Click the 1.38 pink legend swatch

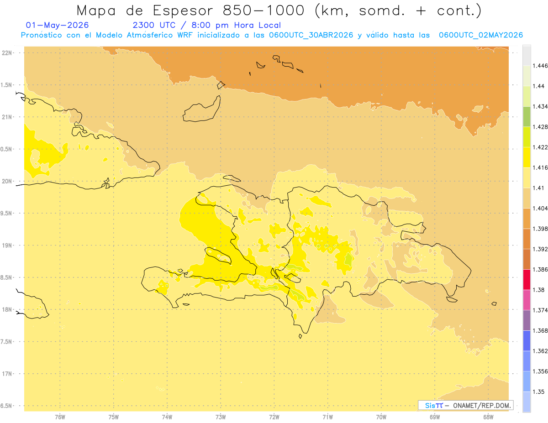[527, 300]
